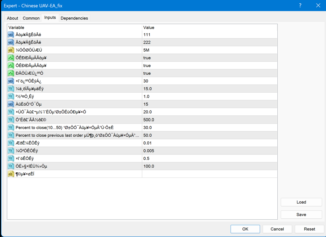Reset the inputs with the Reset button
326x237 pixels.
point(309,229)
